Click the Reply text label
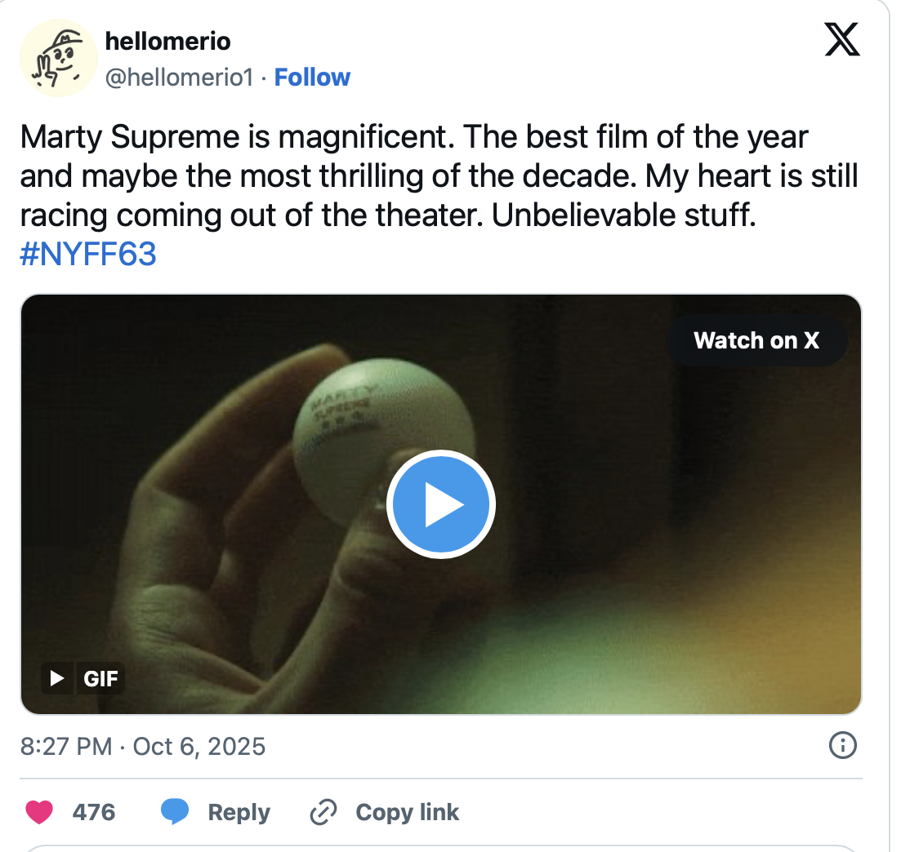The image size is (910, 852). pos(239,812)
